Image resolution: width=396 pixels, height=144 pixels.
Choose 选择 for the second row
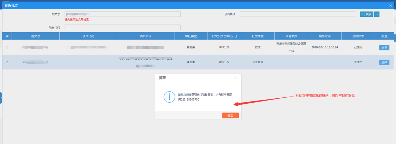coord(384,62)
